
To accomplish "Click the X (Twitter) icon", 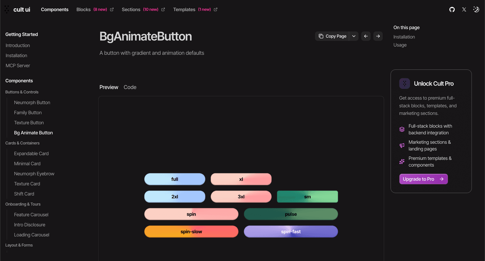I will [x=464, y=9].
